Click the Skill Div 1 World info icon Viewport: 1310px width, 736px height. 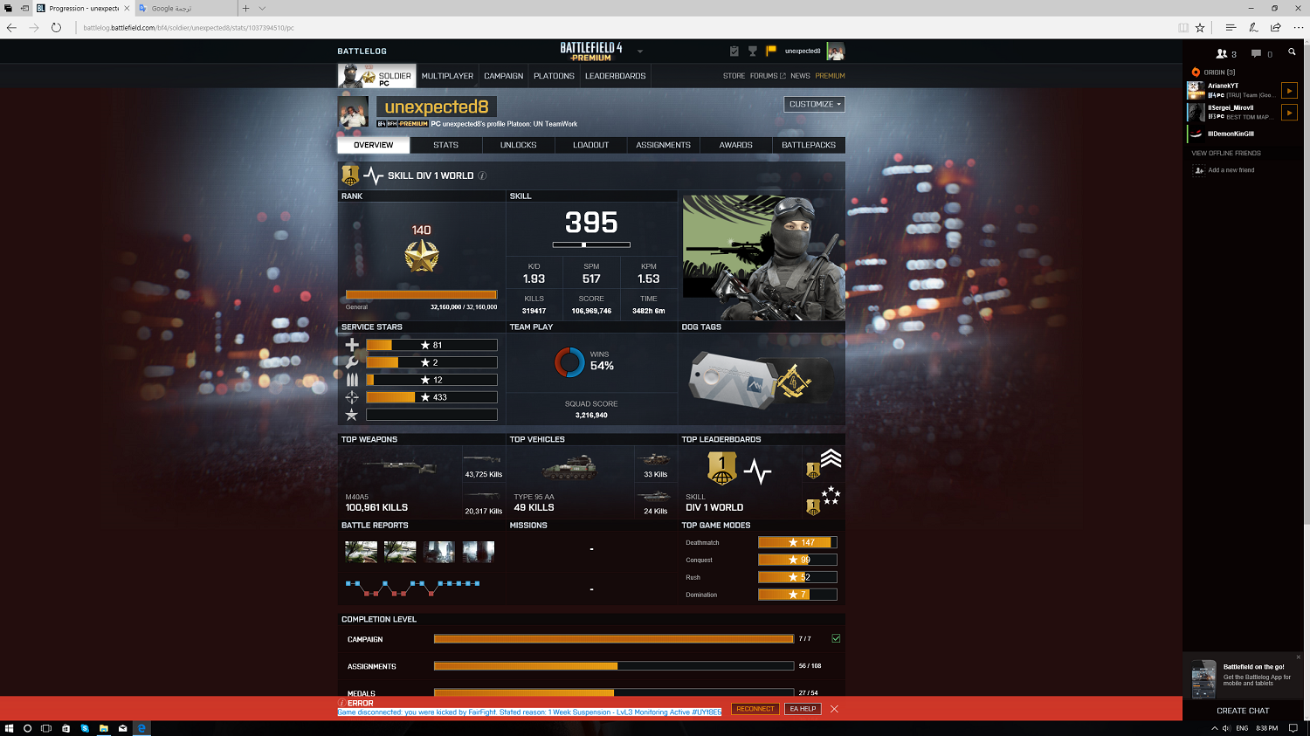click(x=482, y=175)
